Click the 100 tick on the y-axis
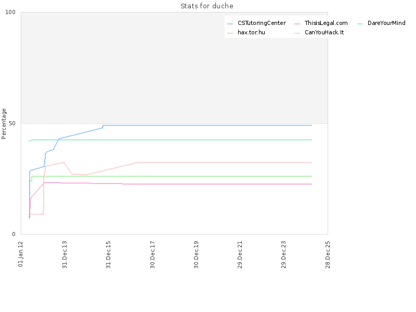Screen dimensions: 416x312 point(10,12)
